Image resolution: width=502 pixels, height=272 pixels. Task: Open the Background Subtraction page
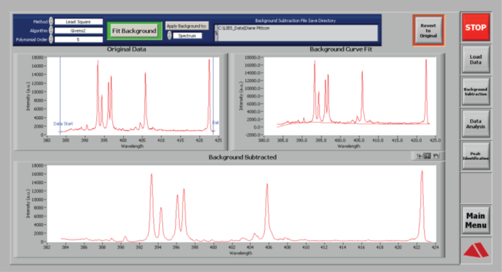click(476, 92)
